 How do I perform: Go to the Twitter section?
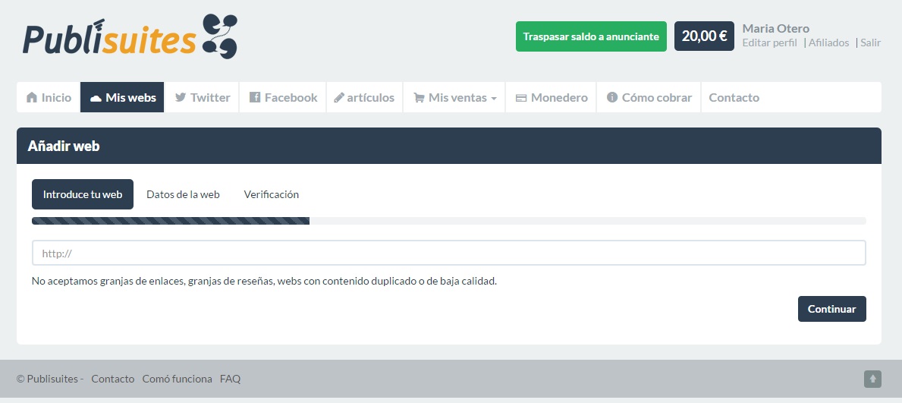click(203, 97)
